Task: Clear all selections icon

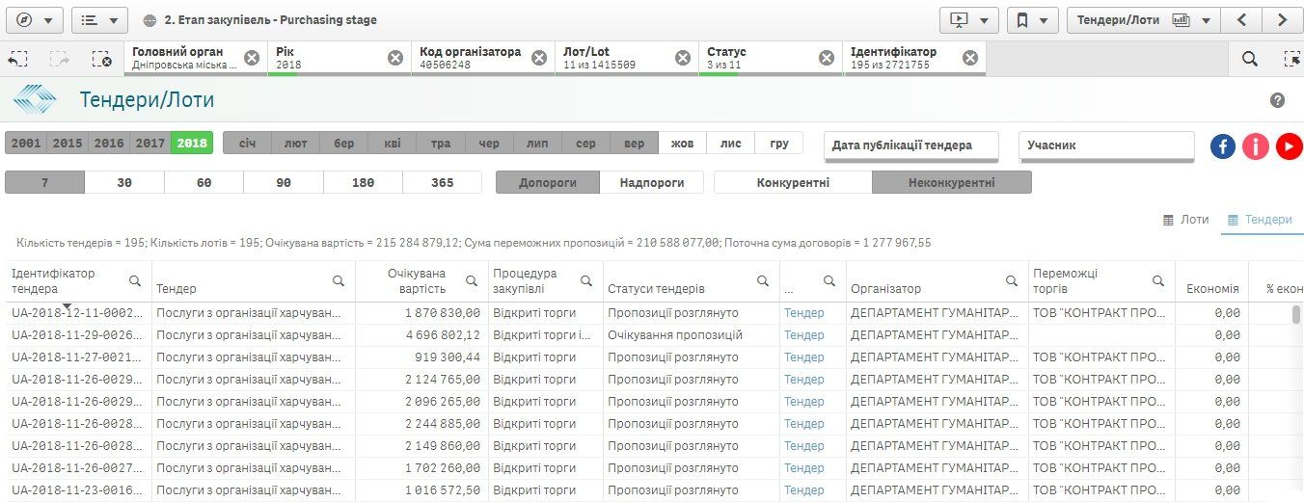Action: (x=101, y=59)
